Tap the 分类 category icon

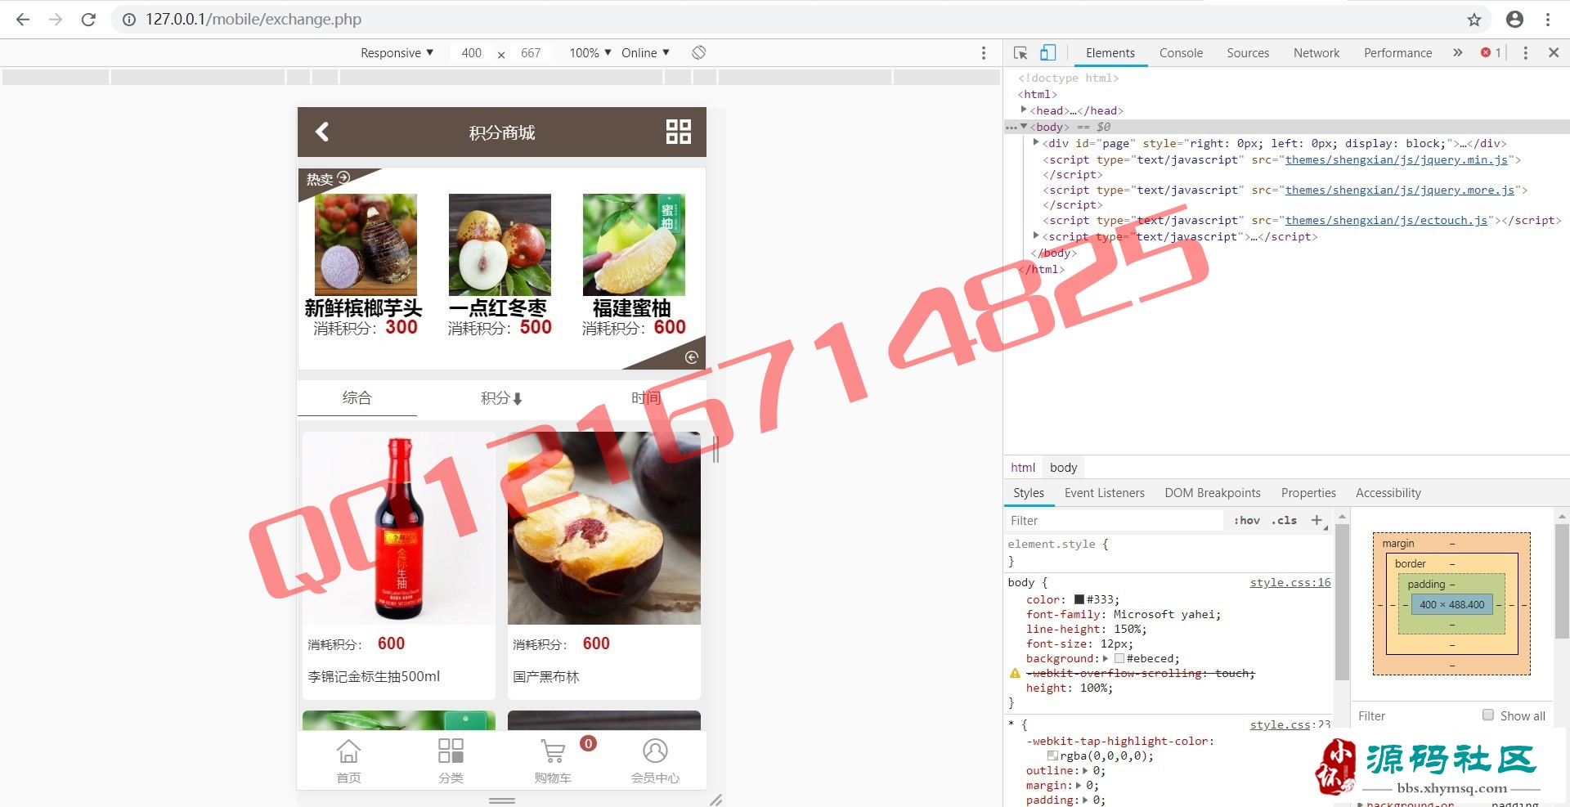tap(451, 761)
